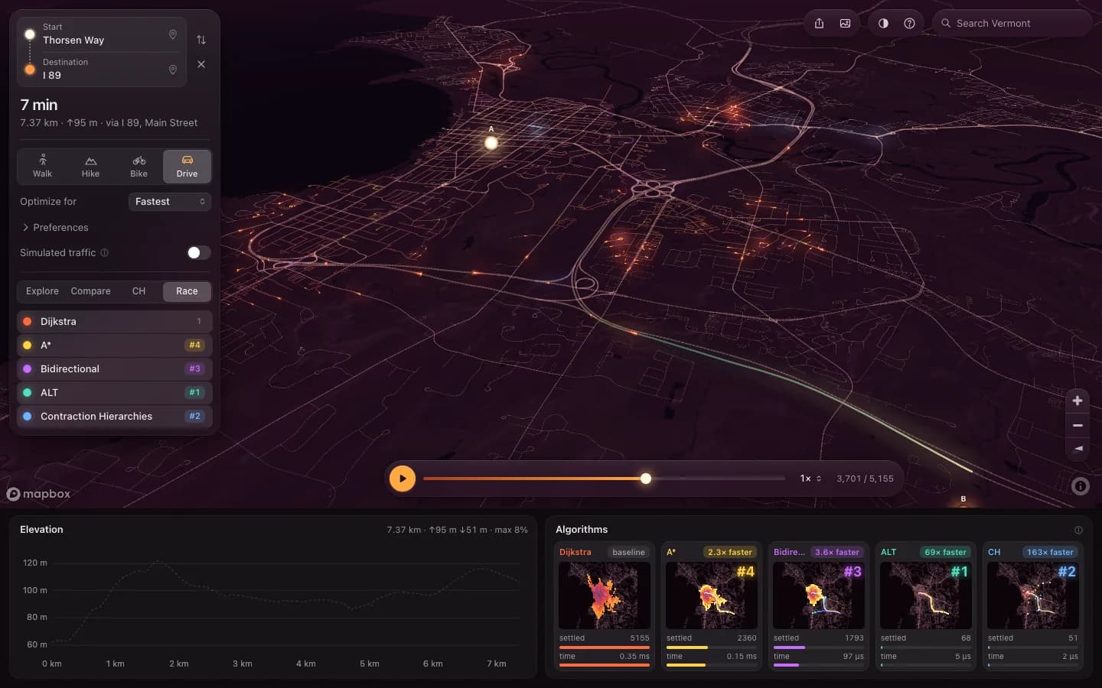Switch to the Compare tab

pyautogui.click(x=90, y=291)
